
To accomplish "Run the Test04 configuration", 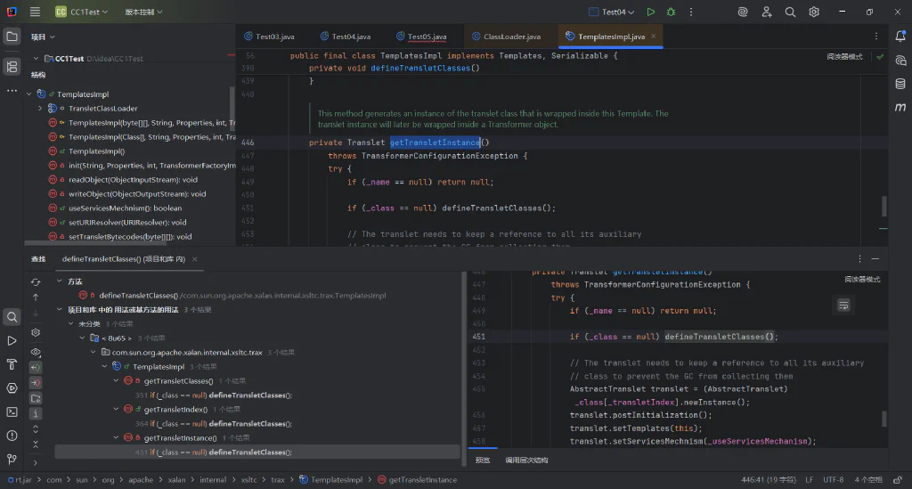I will coord(651,12).
